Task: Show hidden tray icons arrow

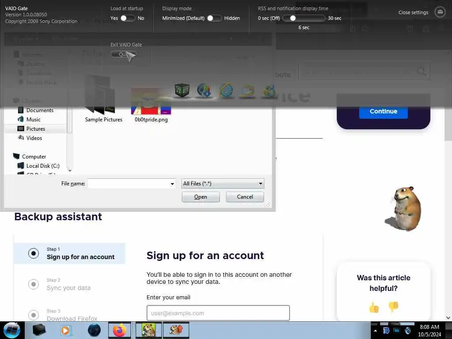Action: [375, 331]
